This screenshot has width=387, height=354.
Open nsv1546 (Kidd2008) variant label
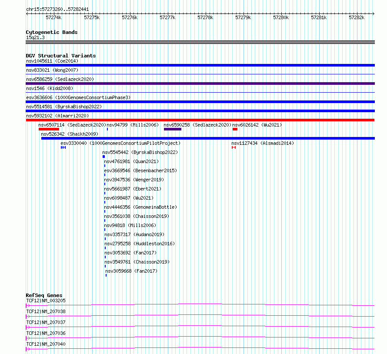click(x=50, y=88)
